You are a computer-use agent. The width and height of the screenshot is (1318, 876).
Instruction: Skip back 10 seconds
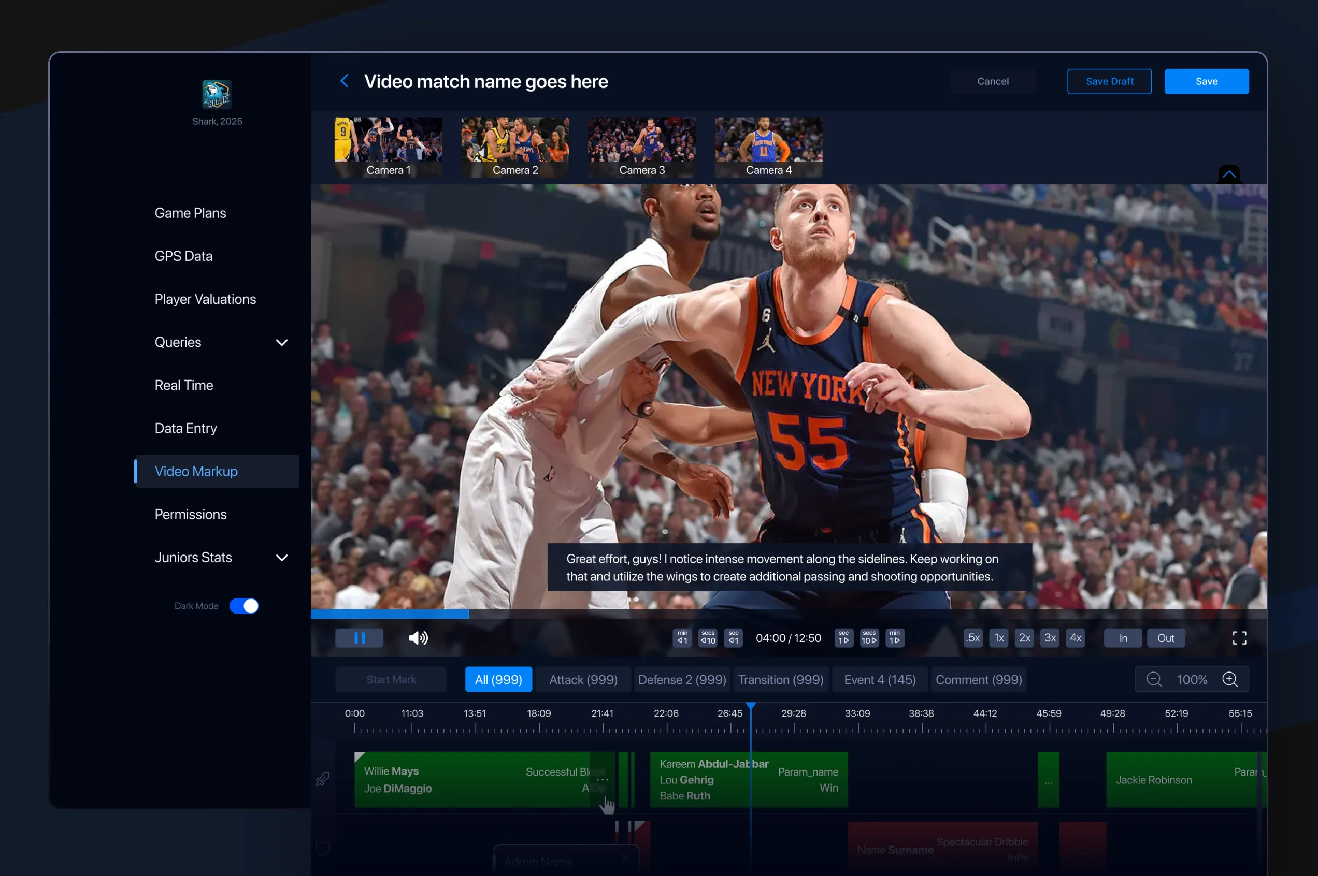pyautogui.click(x=708, y=637)
